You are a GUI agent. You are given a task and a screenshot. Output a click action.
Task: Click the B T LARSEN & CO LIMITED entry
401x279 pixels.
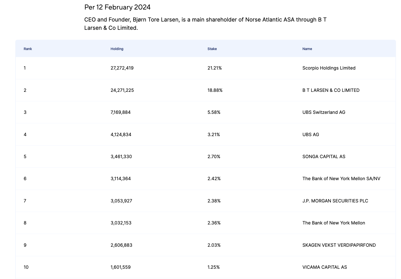(331, 90)
